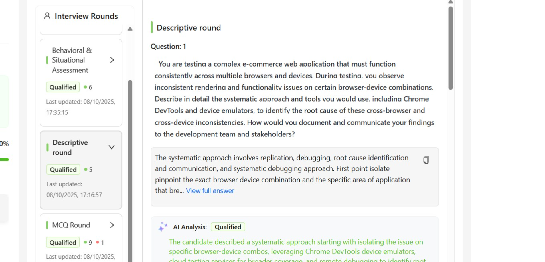Open the View full answer link

point(210,191)
